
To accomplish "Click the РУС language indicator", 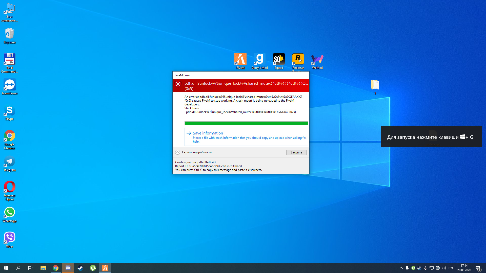I will coord(451,268).
